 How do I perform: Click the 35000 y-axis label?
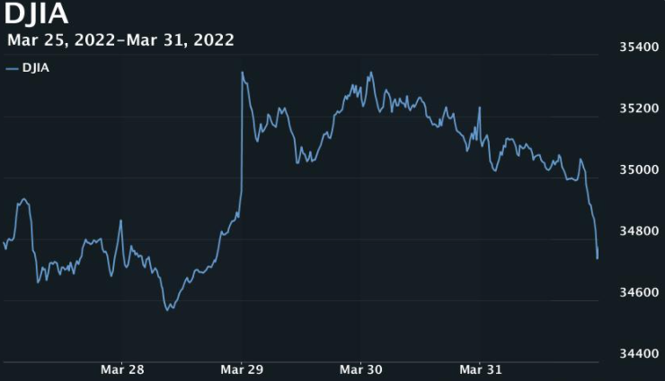point(639,169)
